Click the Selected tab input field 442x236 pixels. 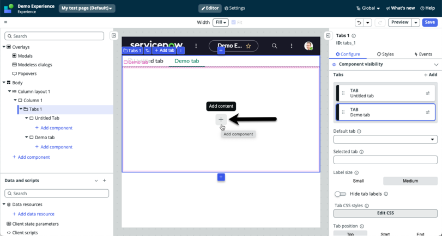pyautogui.click(x=385, y=160)
